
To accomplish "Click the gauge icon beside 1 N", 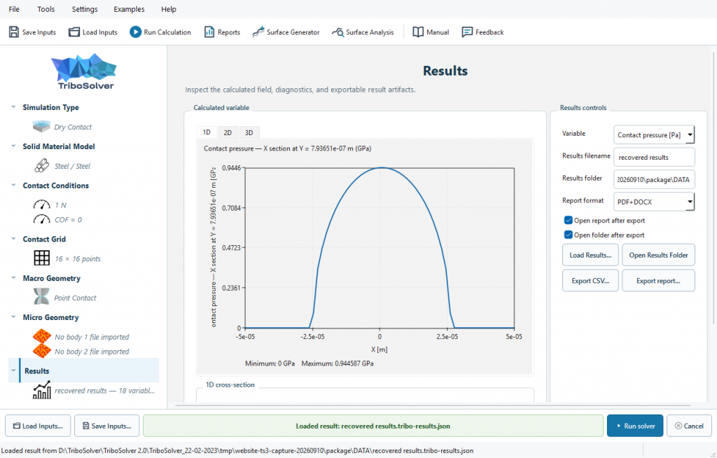I will tap(41, 205).
